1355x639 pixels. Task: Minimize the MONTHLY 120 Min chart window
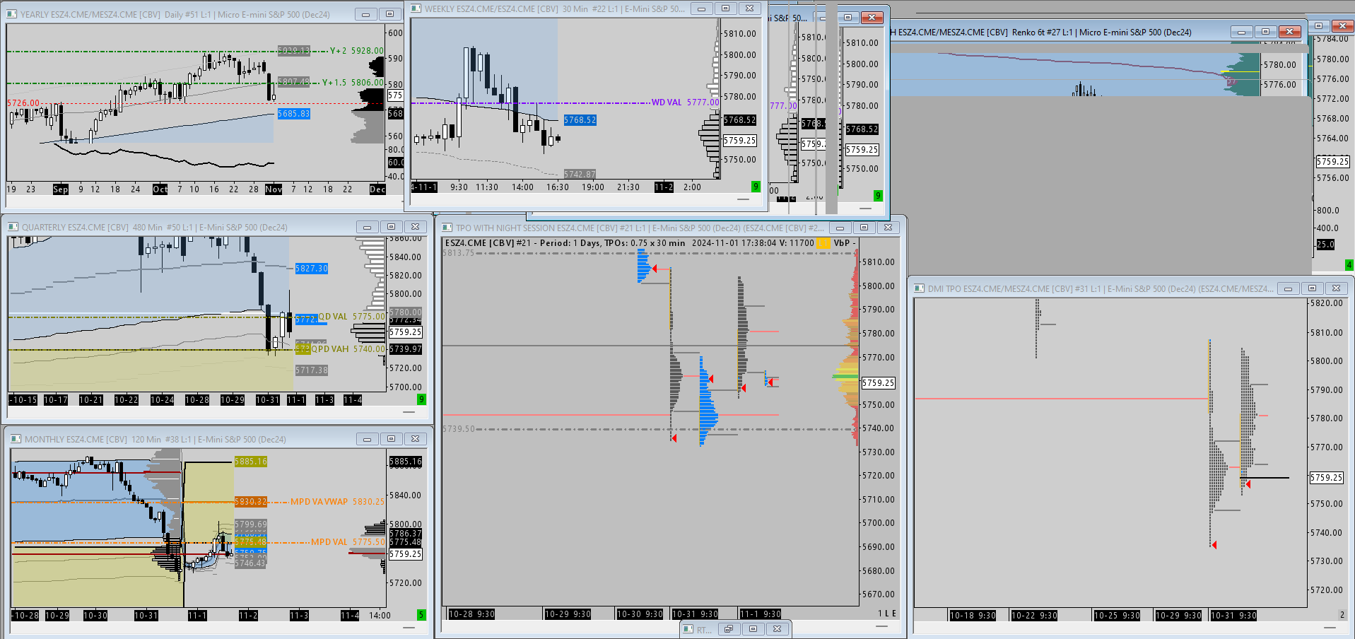tap(367, 439)
